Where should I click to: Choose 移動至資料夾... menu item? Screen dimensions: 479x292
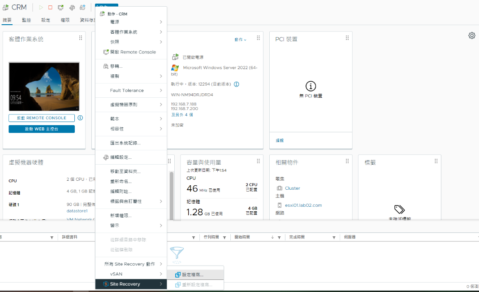point(131,171)
